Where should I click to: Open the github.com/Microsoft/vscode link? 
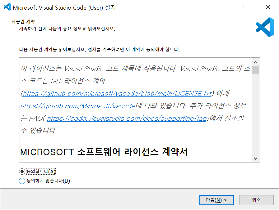[x=78, y=106]
